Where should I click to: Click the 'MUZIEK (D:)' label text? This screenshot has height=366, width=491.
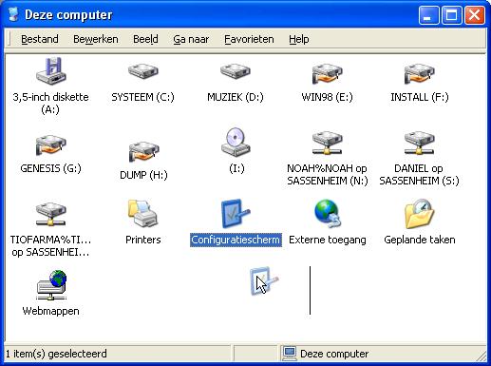[x=236, y=97]
